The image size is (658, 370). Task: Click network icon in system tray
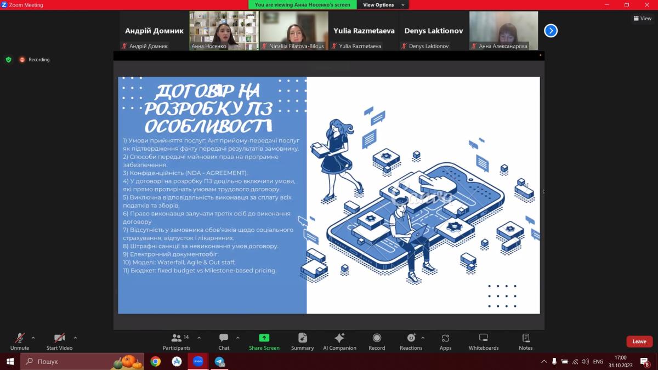pyautogui.click(x=575, y=362)
